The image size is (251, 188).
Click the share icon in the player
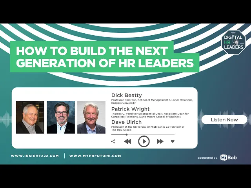(x=113, y=141)
